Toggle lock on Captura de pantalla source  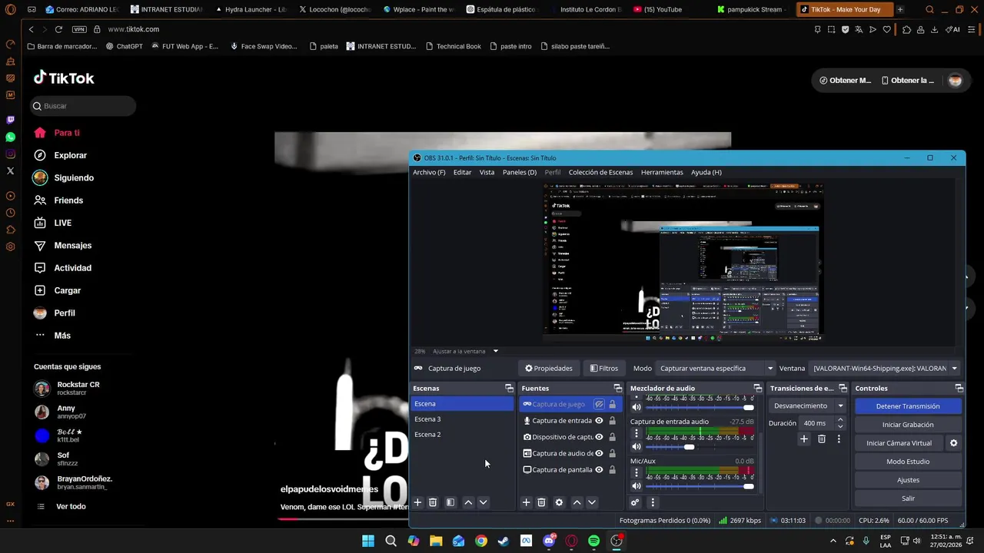click(x=612, y=470)
